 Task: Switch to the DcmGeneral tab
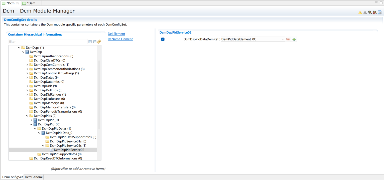[34, 177]
